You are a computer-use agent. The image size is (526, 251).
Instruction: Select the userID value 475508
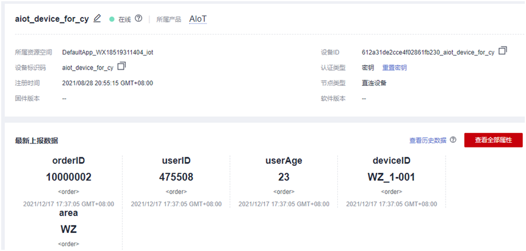click(x=176, y=177)
